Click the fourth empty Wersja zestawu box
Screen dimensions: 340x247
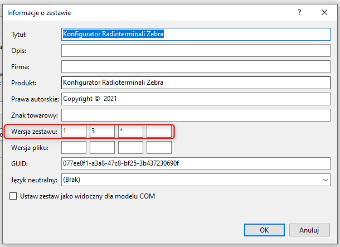tap(159, 132)
